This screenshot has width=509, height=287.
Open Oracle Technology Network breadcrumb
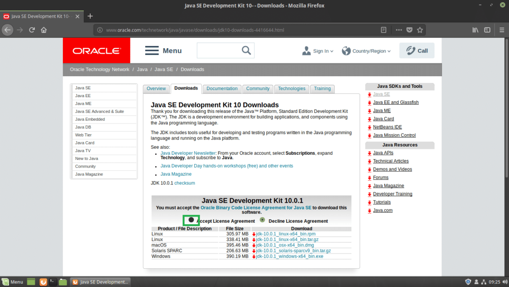(x=100, y=70)
